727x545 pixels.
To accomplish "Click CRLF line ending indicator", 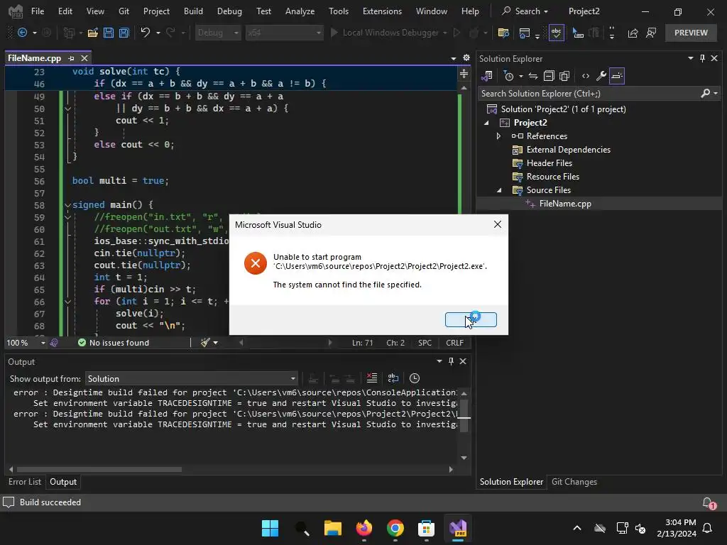I will click(454, 343).
